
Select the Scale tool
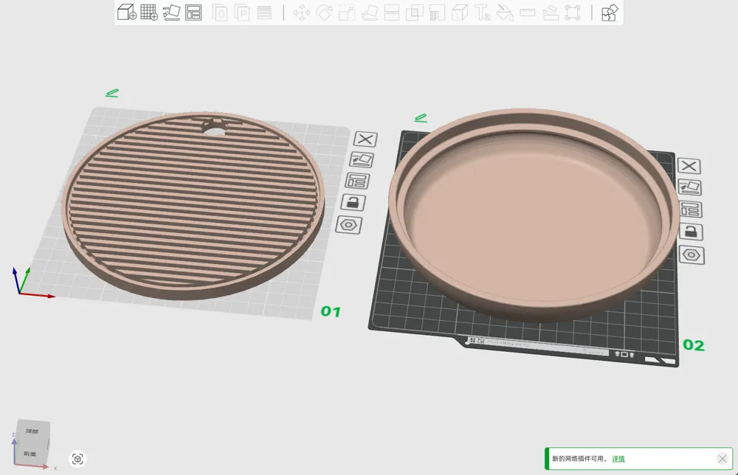pos(347,13)
